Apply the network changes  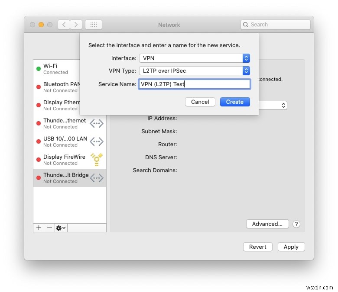(291, 247)
